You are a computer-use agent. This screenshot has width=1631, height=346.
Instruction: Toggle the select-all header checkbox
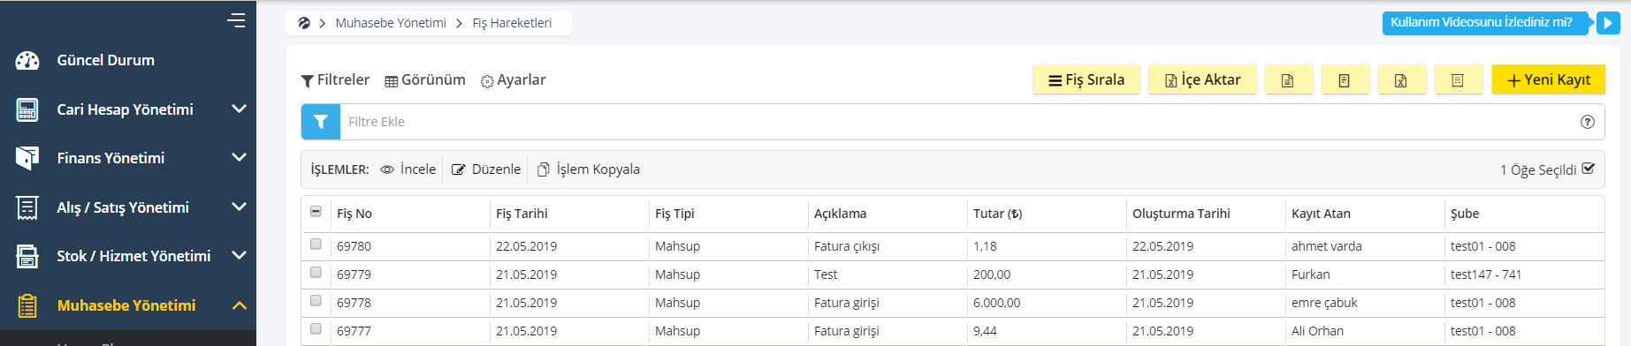[x=316, y=212]
